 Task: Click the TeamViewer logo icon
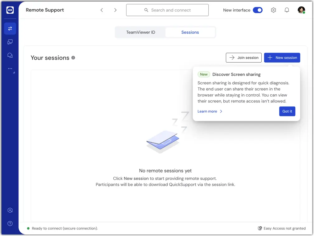[x=10, y=10]
